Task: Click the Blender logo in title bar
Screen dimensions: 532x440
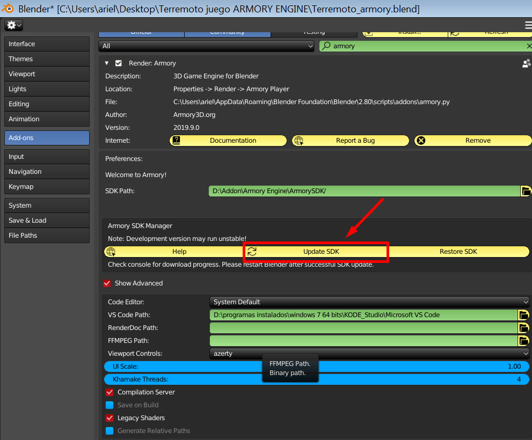Action: (8, 9)
